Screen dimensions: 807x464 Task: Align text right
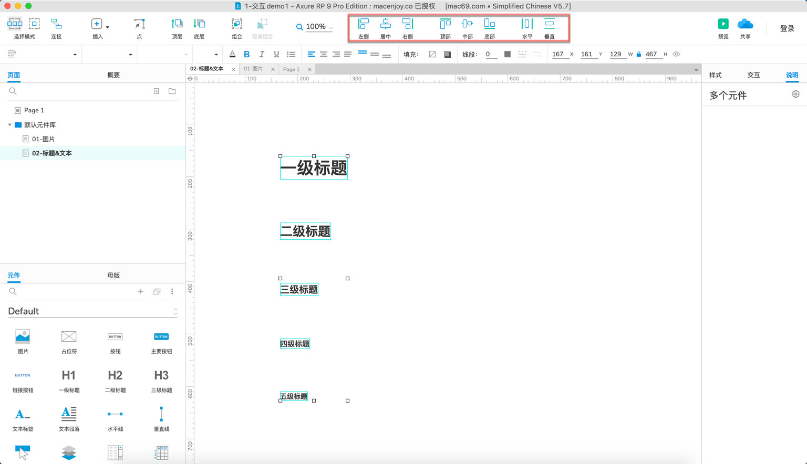tap(336, 54)
